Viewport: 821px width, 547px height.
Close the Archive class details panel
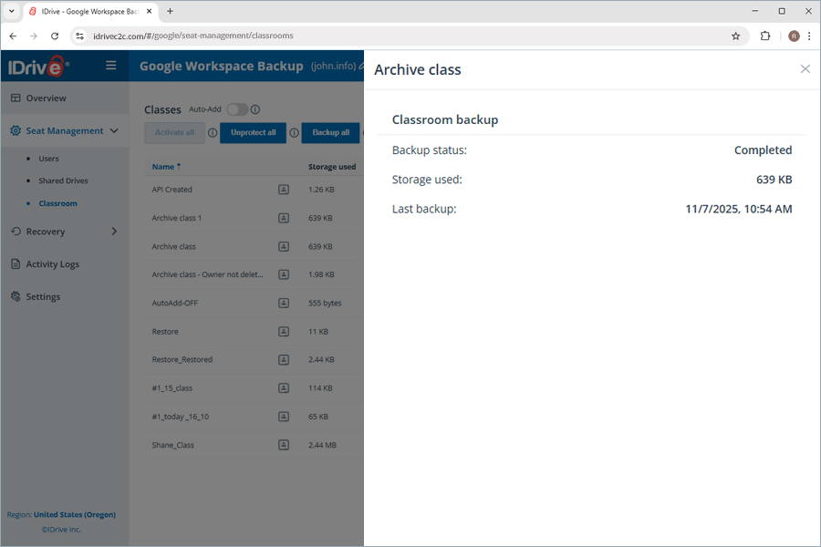pyautogui.click(x=805, y=68)
